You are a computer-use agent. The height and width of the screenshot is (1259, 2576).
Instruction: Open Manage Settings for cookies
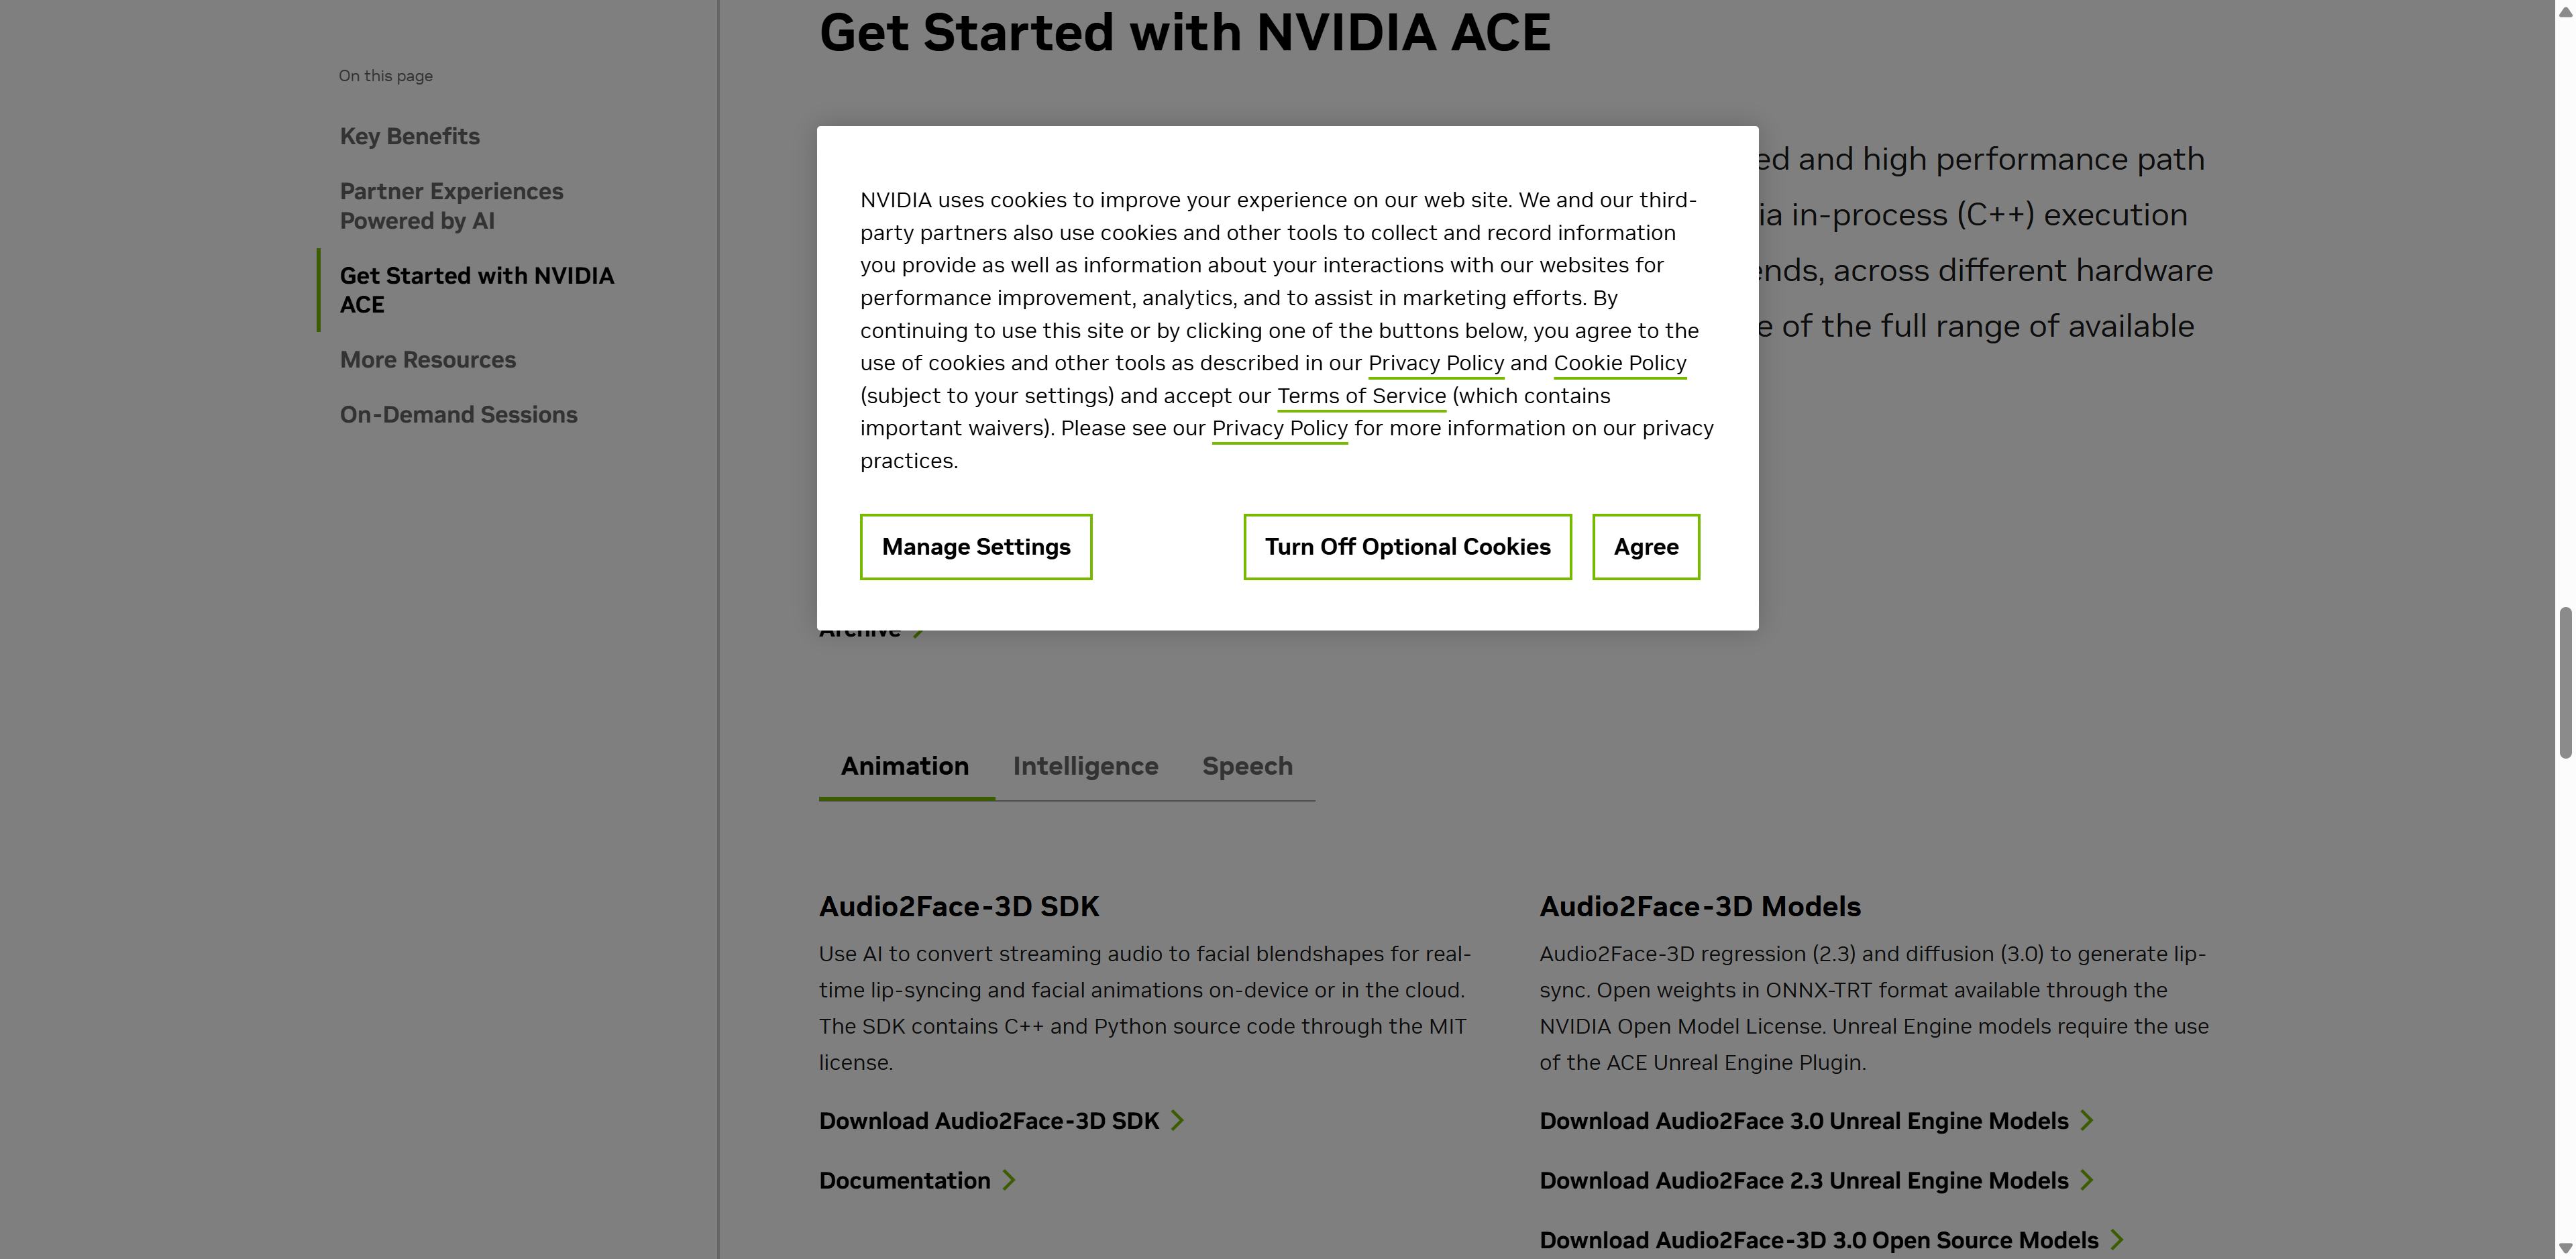[x=975, y=547]
